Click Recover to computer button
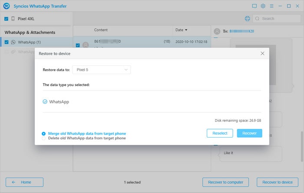Viewport: 304px width, 193px height. click(x=225, y=182)
